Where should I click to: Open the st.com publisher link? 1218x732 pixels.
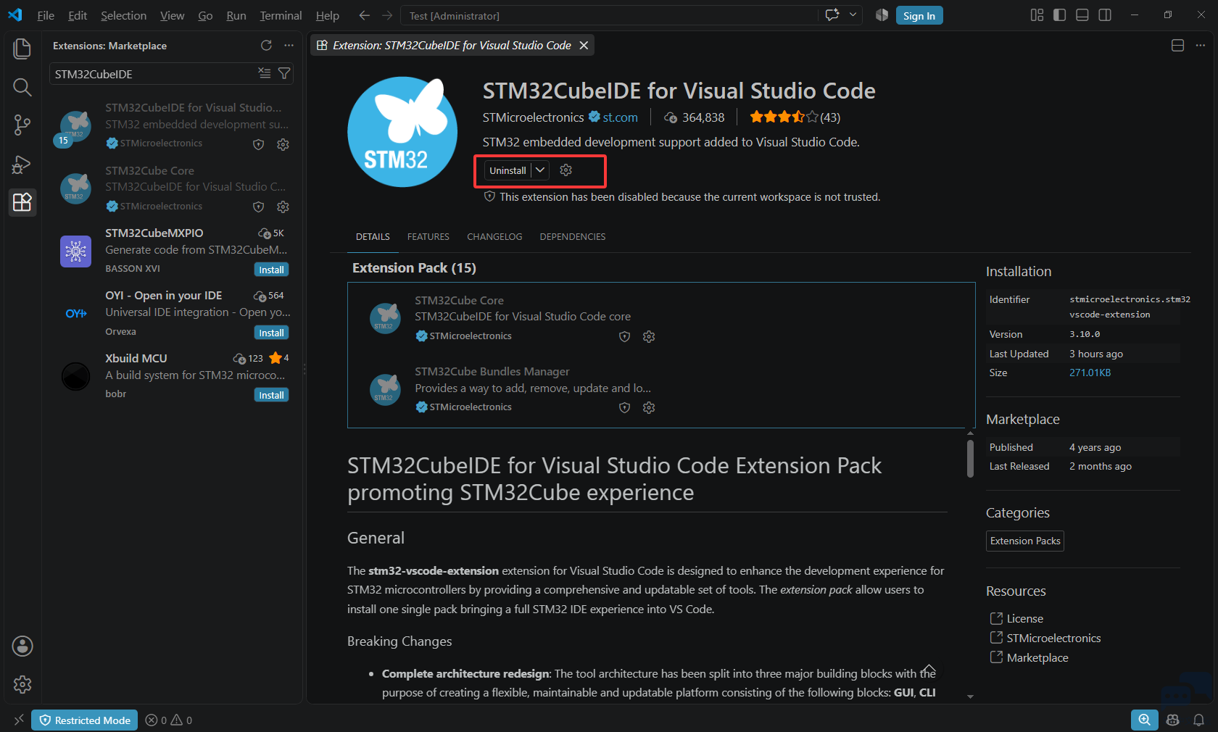[620, 117]
